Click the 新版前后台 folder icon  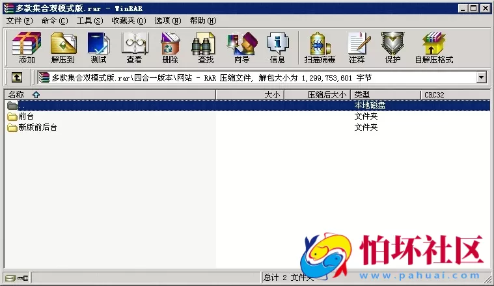[12, 127]
